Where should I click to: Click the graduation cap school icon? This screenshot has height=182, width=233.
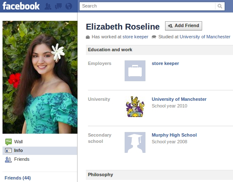pos(135,142)
